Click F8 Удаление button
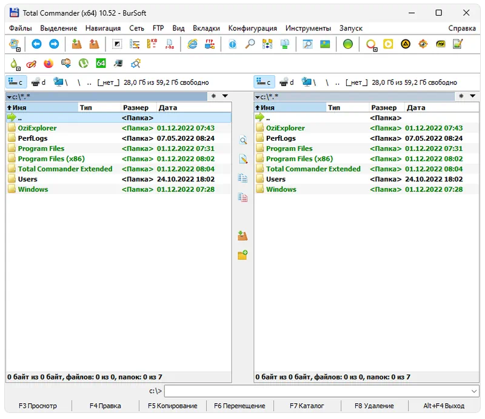 pos(374,406)
